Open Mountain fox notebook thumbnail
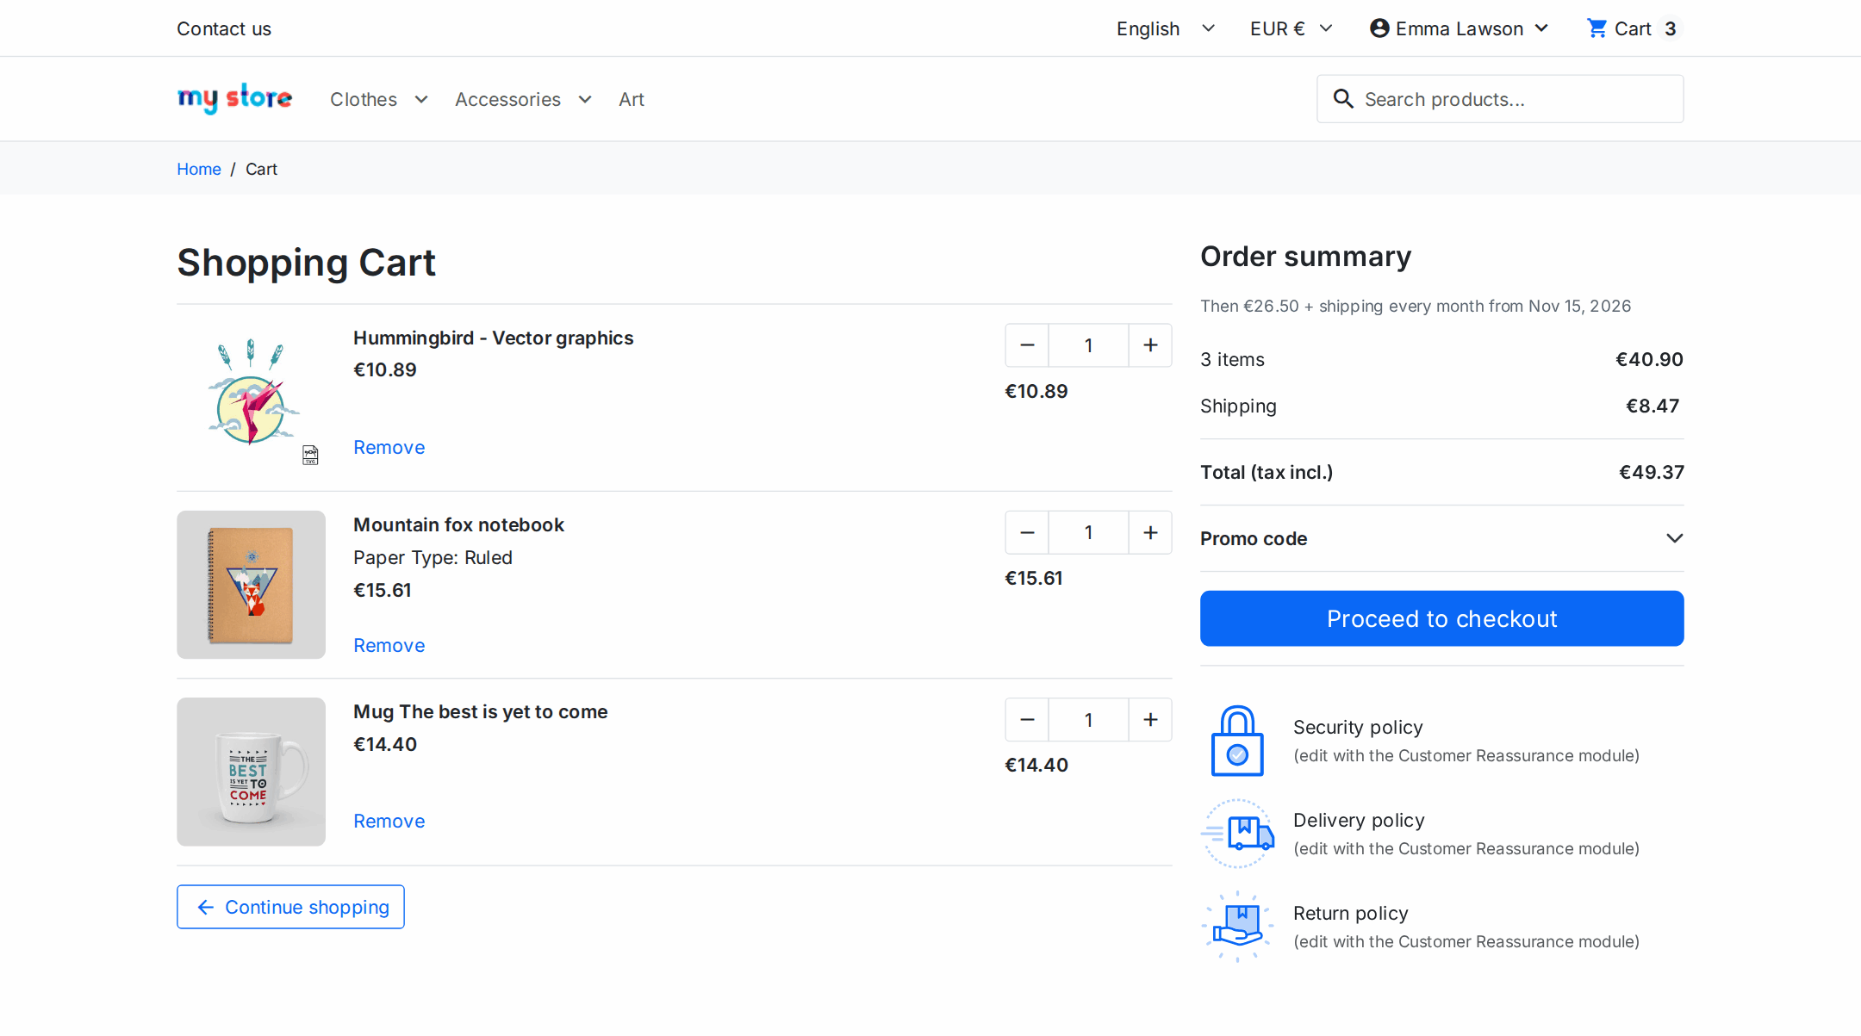1861x1036 pixels. pos(252,585)
